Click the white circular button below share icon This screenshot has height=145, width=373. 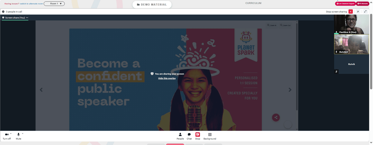coord(288,125)
